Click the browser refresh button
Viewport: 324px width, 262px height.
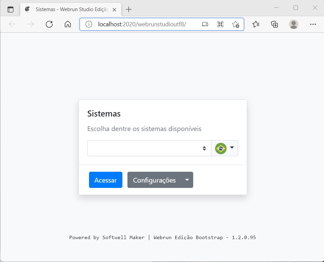[x=49, y=24]
